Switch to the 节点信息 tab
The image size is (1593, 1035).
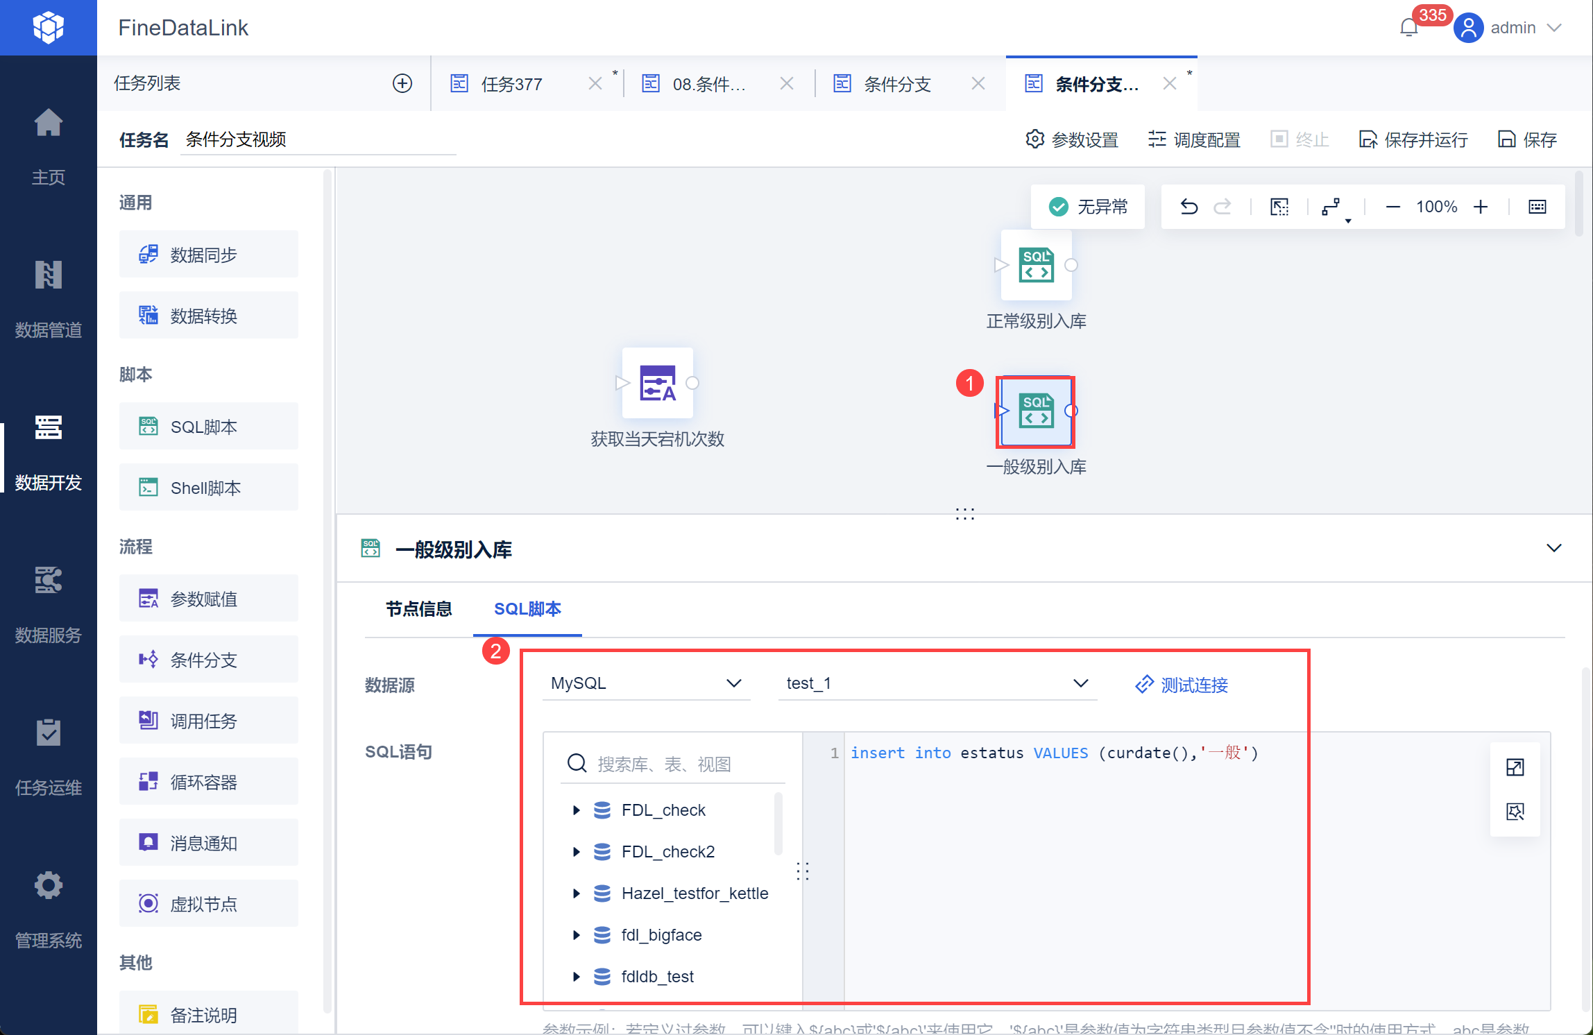pos(418,609)
